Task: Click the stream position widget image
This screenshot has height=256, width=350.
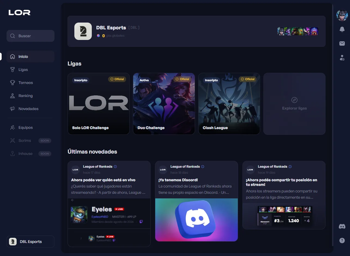Action: click(285, 216)
